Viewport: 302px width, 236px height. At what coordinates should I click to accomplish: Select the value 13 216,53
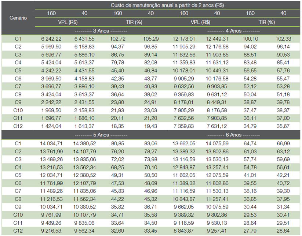click(51, 168)
